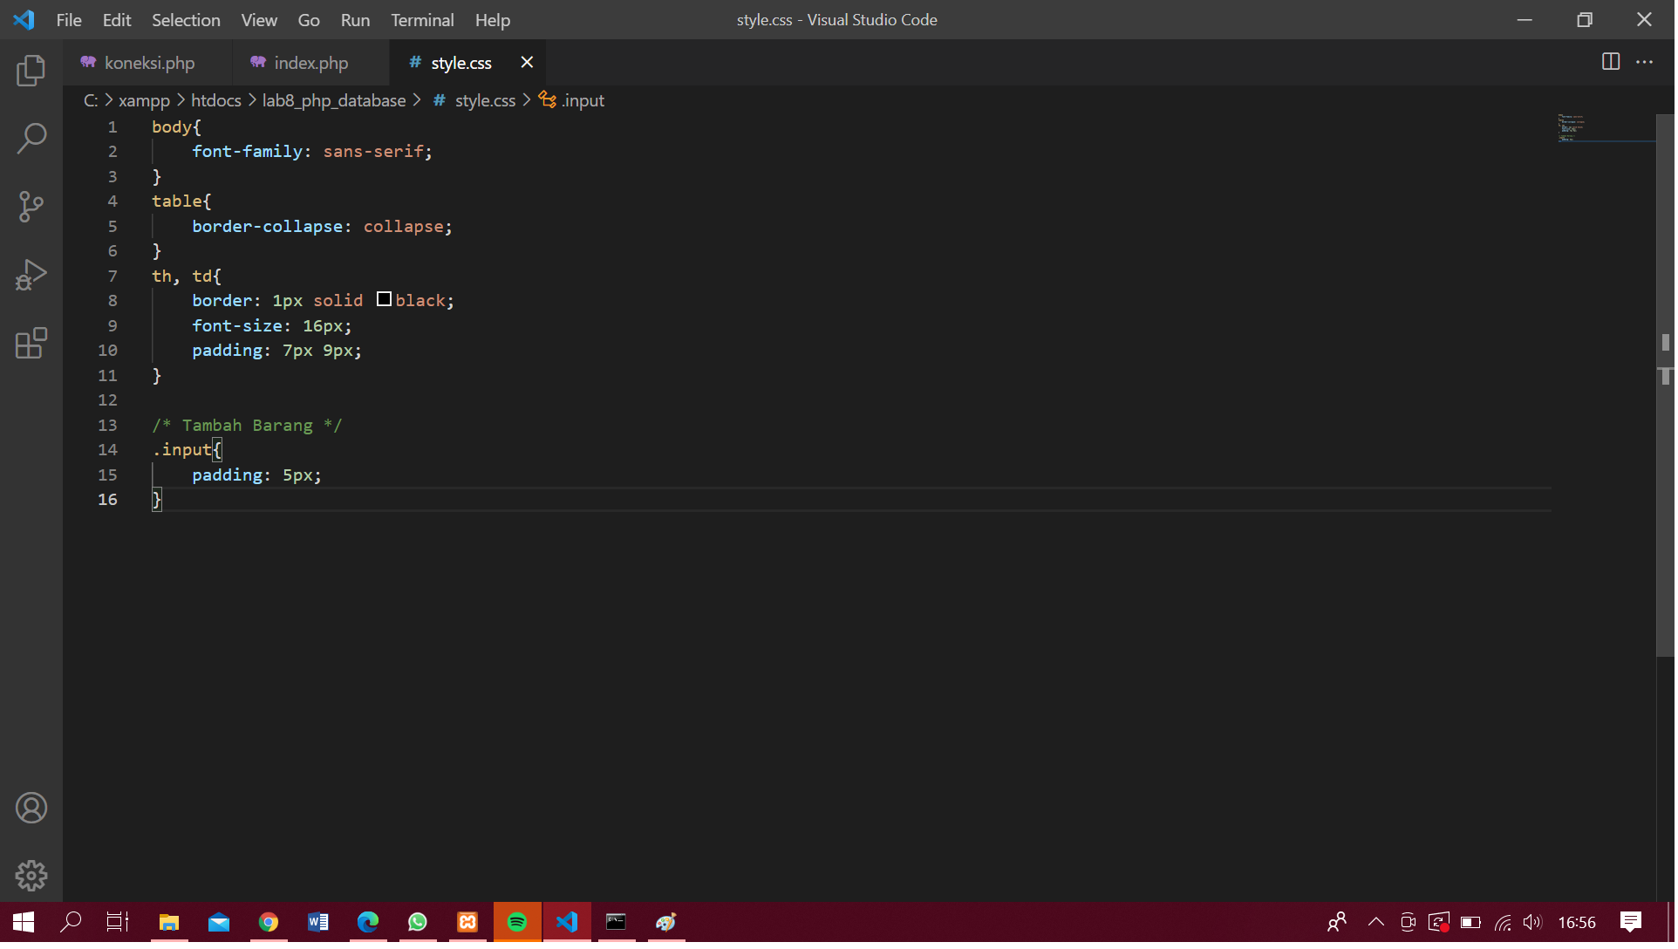Open the Help menu
The height and width of the screenshot is (949, 1678).
tap(494, 20)
